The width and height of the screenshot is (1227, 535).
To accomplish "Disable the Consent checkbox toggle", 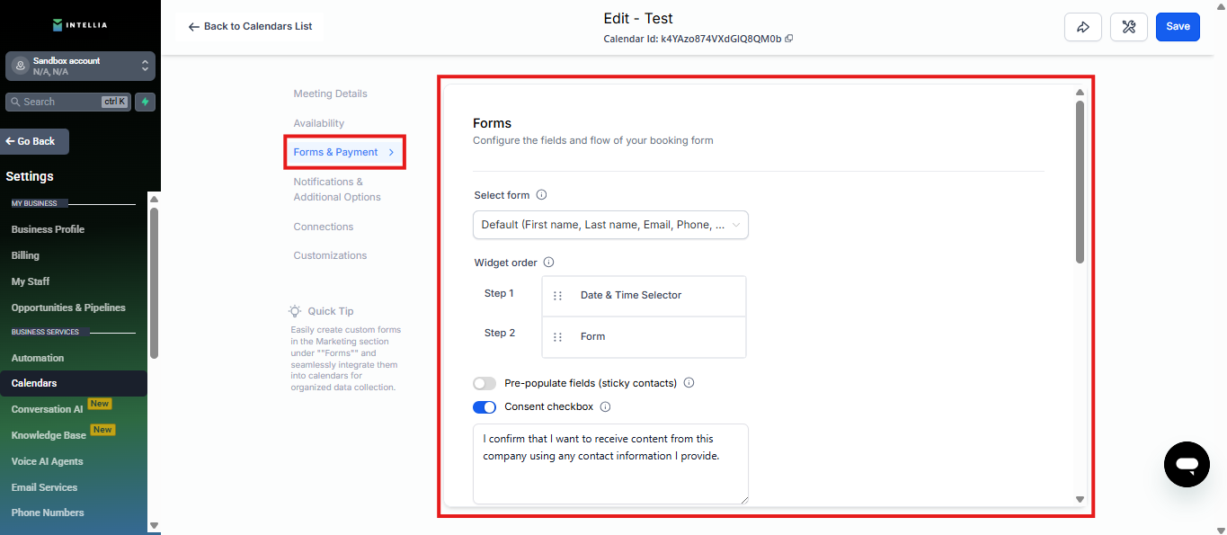I will (x=485, y=407).
